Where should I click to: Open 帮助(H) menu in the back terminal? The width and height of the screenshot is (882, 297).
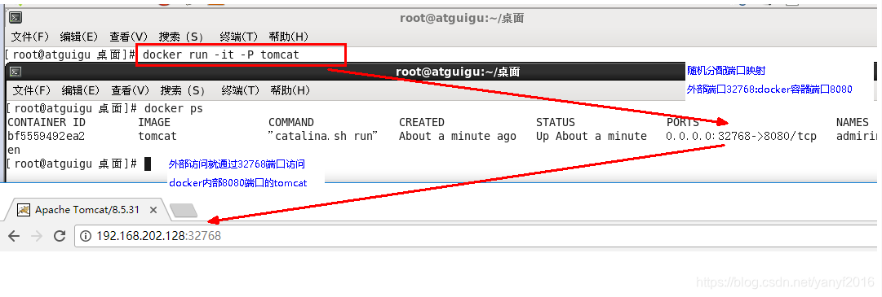[x=289, y=37]
